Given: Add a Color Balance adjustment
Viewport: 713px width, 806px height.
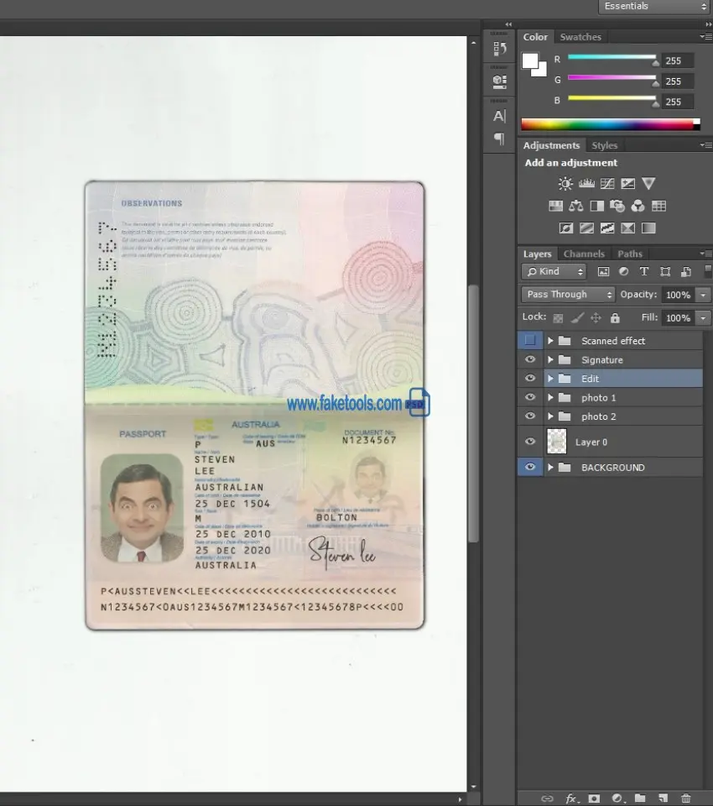Looking at the screenshot, I should (x=576, y=206).
